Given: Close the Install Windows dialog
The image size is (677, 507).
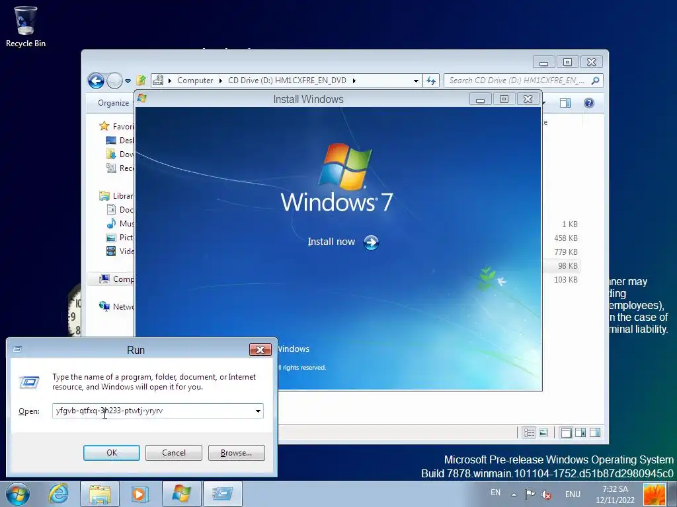Looking at the screenshot, I should (x=528, y=99).
